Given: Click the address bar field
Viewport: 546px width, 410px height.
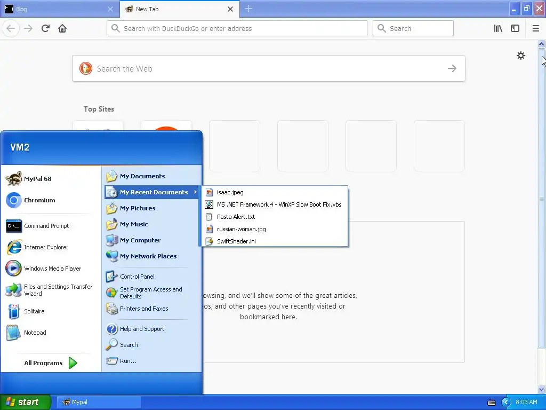Looking at the screenshot, I should click(x=237, y=28).
